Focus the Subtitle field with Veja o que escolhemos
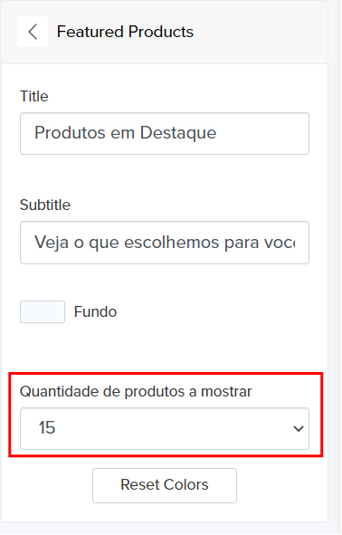 (x=165, y=243)
